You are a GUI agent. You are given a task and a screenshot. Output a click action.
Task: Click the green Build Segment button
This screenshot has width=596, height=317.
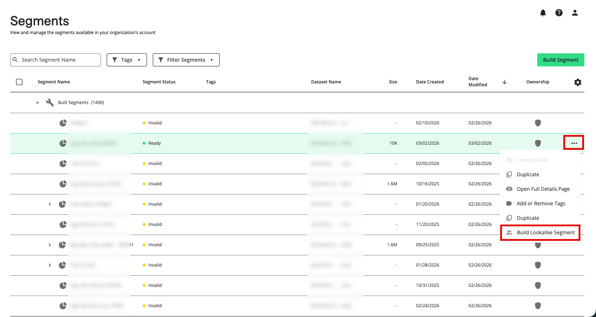tap(560, 60)
